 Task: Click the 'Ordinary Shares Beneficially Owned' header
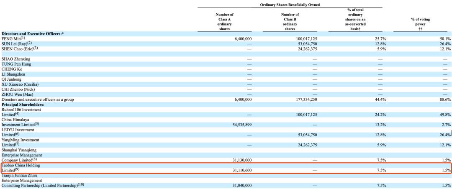pos(290,5)
